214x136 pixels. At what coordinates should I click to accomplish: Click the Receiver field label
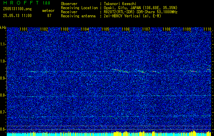coord(69,12)
